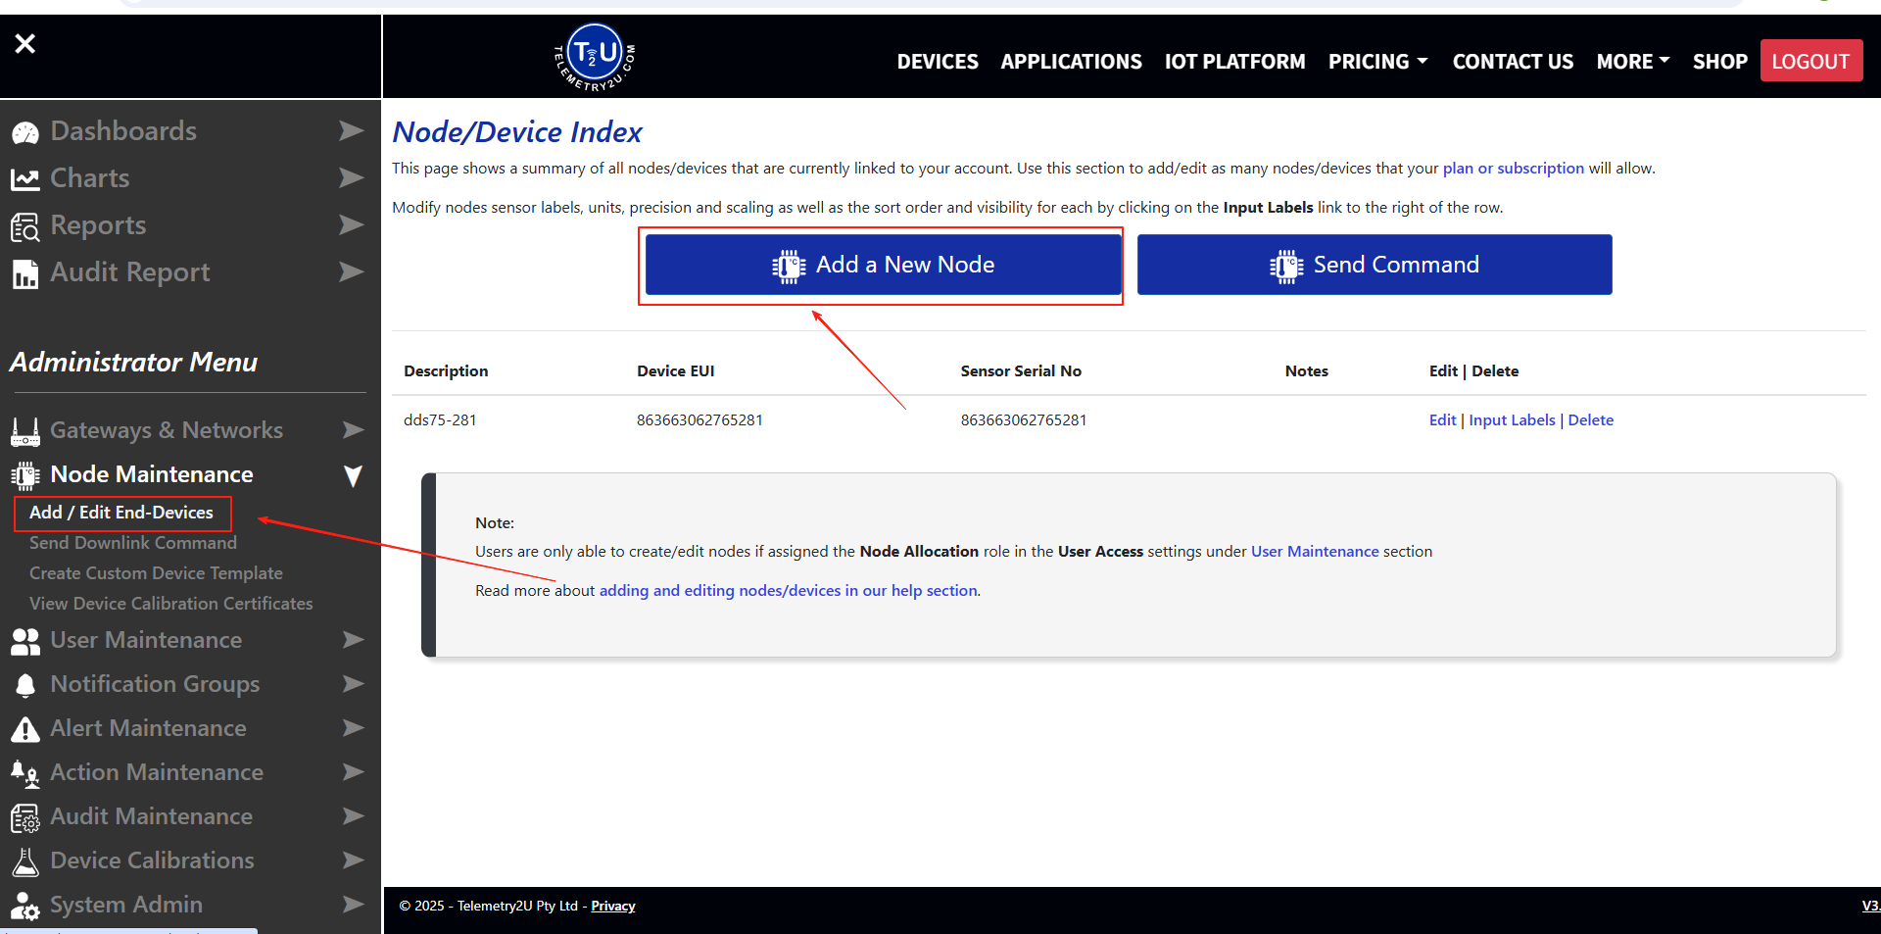
Task: Click the Node Maintenance chip icon
Action: pyautogui.click(x=25, y=475)
